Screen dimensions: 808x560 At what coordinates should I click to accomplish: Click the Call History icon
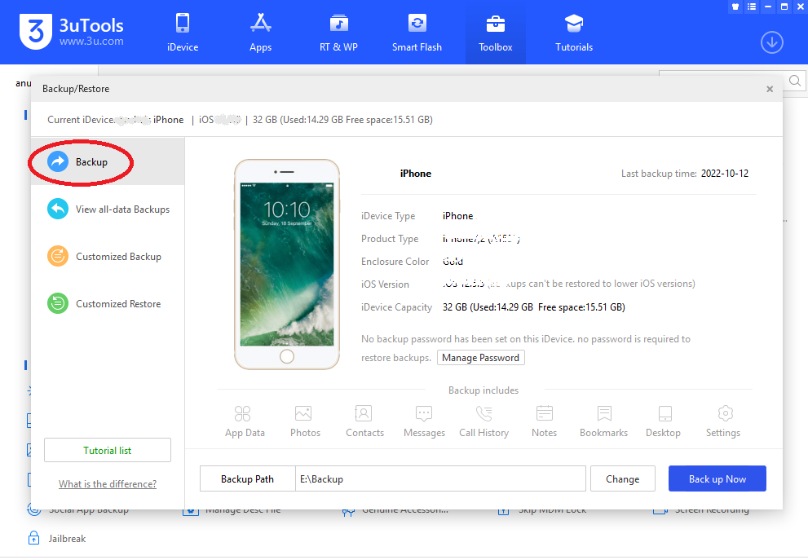click(x=483, y=413)
